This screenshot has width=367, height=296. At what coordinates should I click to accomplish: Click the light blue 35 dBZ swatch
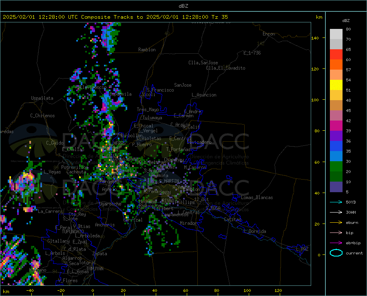[336, 156]
